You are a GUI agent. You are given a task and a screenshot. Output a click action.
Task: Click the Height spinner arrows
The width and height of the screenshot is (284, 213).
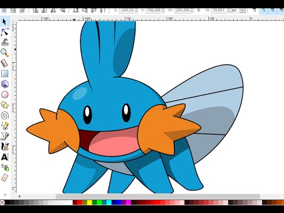[228, 11]
